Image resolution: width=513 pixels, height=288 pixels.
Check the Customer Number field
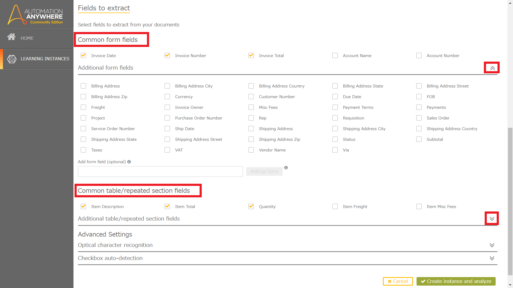[251, 97]
